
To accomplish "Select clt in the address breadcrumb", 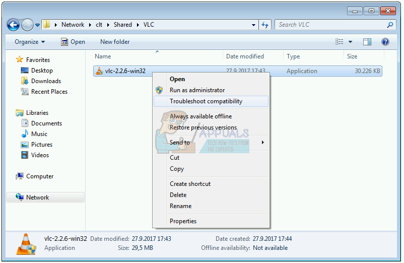I will click(99, 25).
